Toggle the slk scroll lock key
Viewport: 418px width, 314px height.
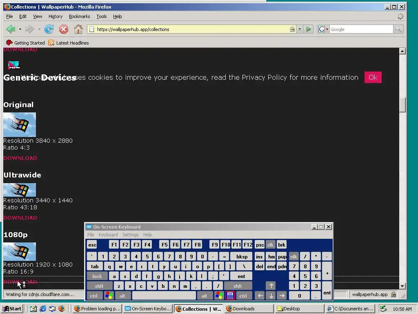(270, 244)
